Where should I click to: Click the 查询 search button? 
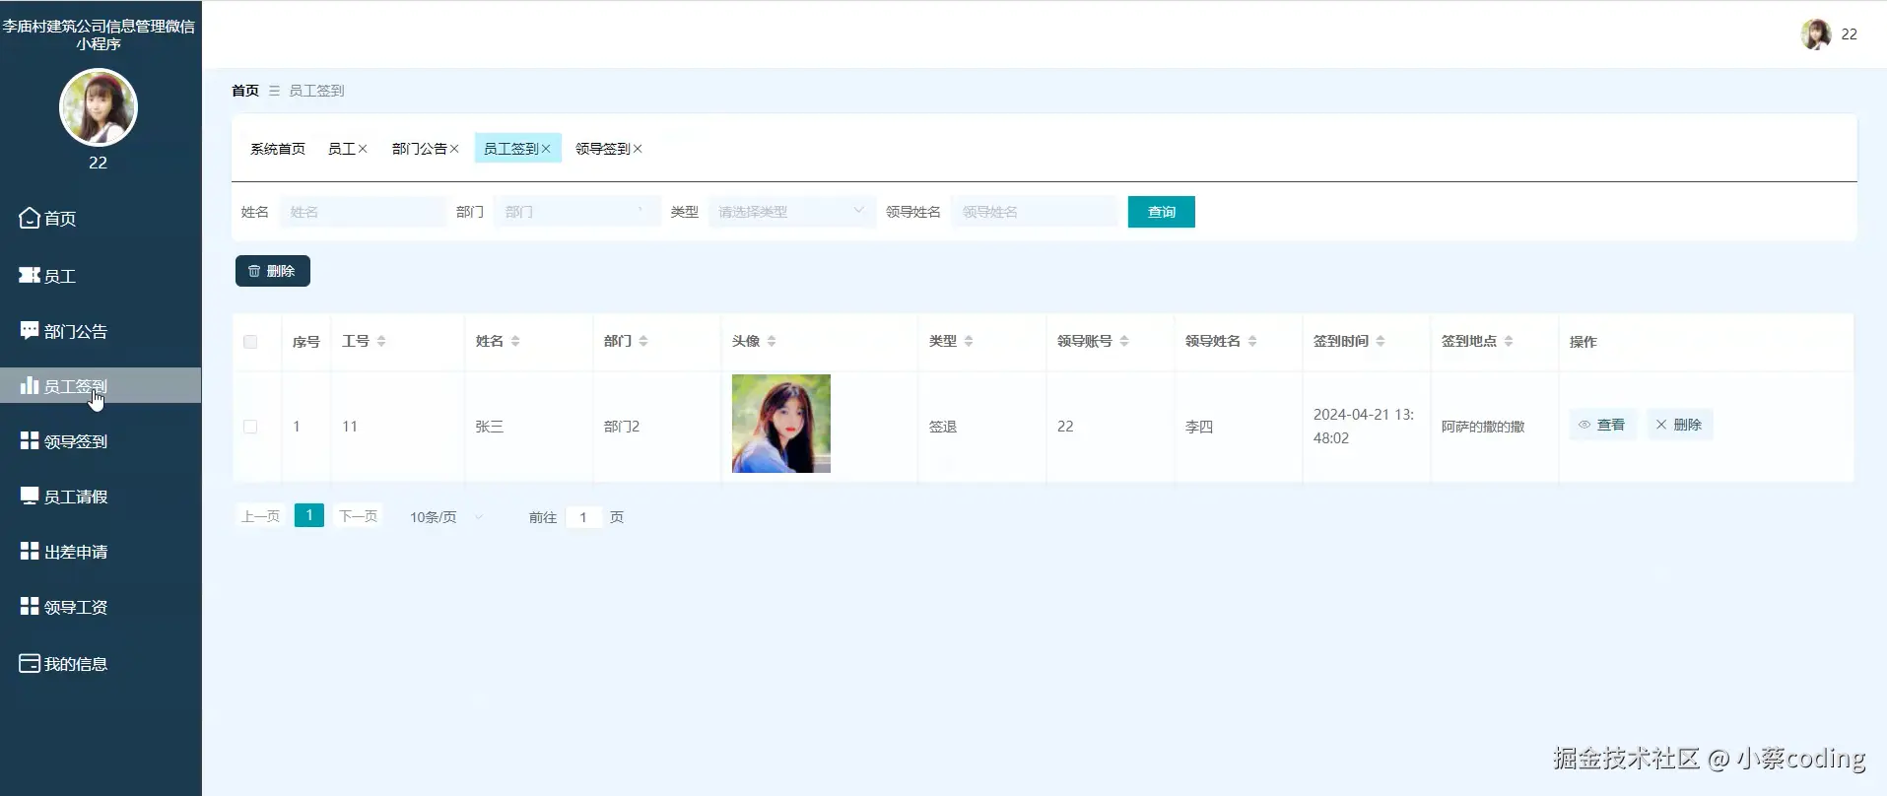[1161, 212]
